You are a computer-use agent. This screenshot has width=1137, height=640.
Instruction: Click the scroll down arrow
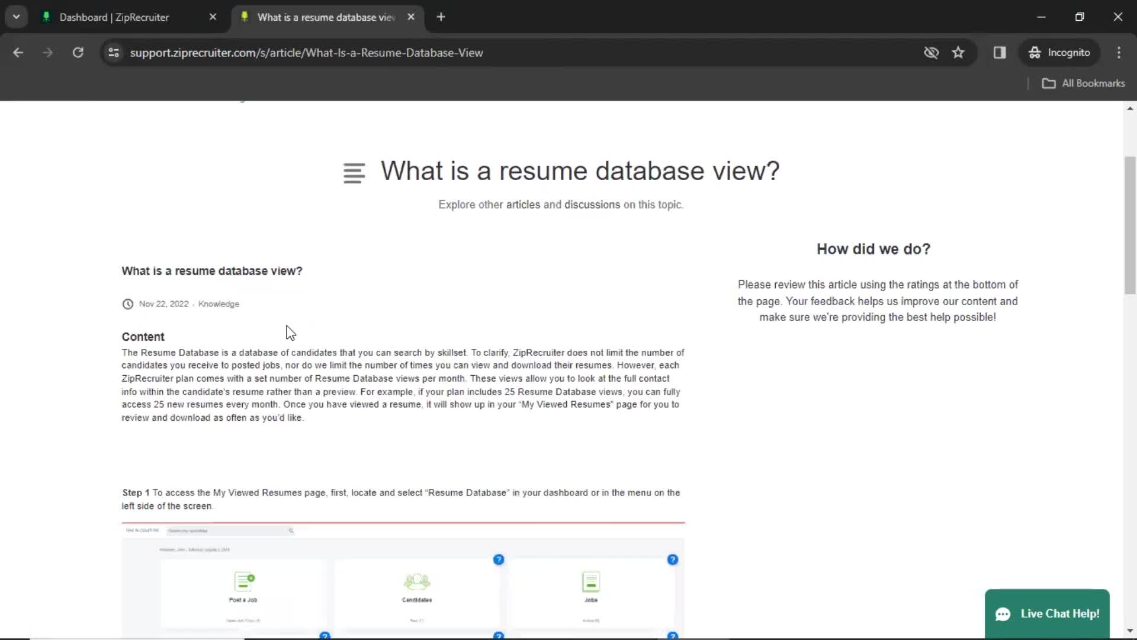(1130, 631)
